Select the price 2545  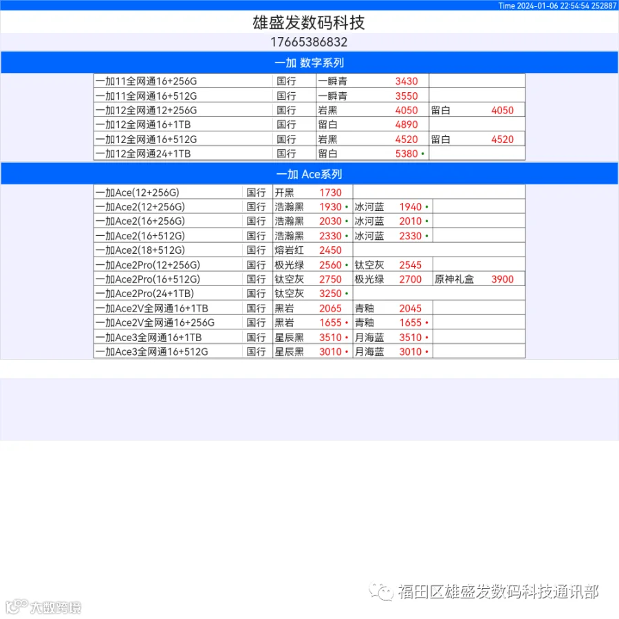tap(411, 265)
